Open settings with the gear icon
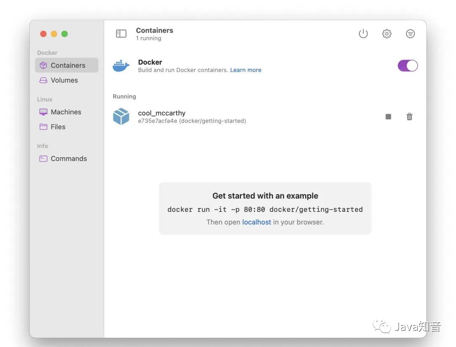The width and height of the screenshot is (456, 347). point(387,34)
